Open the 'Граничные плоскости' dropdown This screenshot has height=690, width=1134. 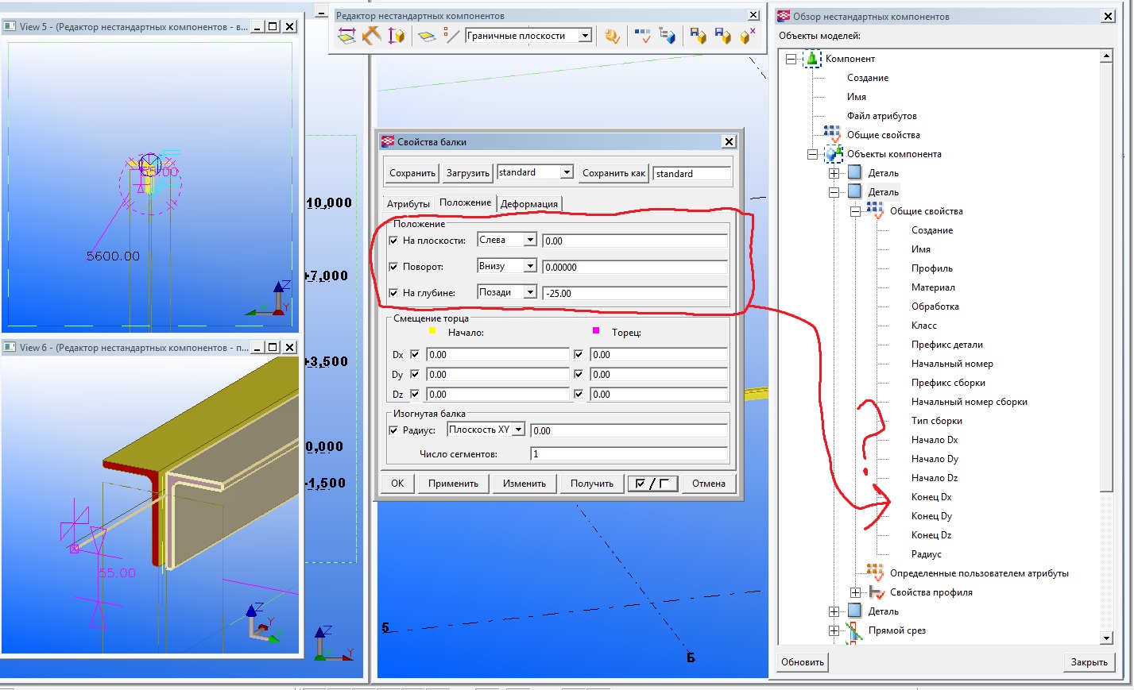[585, 36]
